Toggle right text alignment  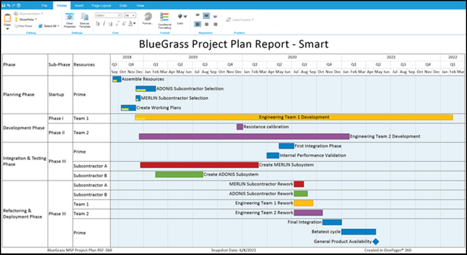point(215,24)
